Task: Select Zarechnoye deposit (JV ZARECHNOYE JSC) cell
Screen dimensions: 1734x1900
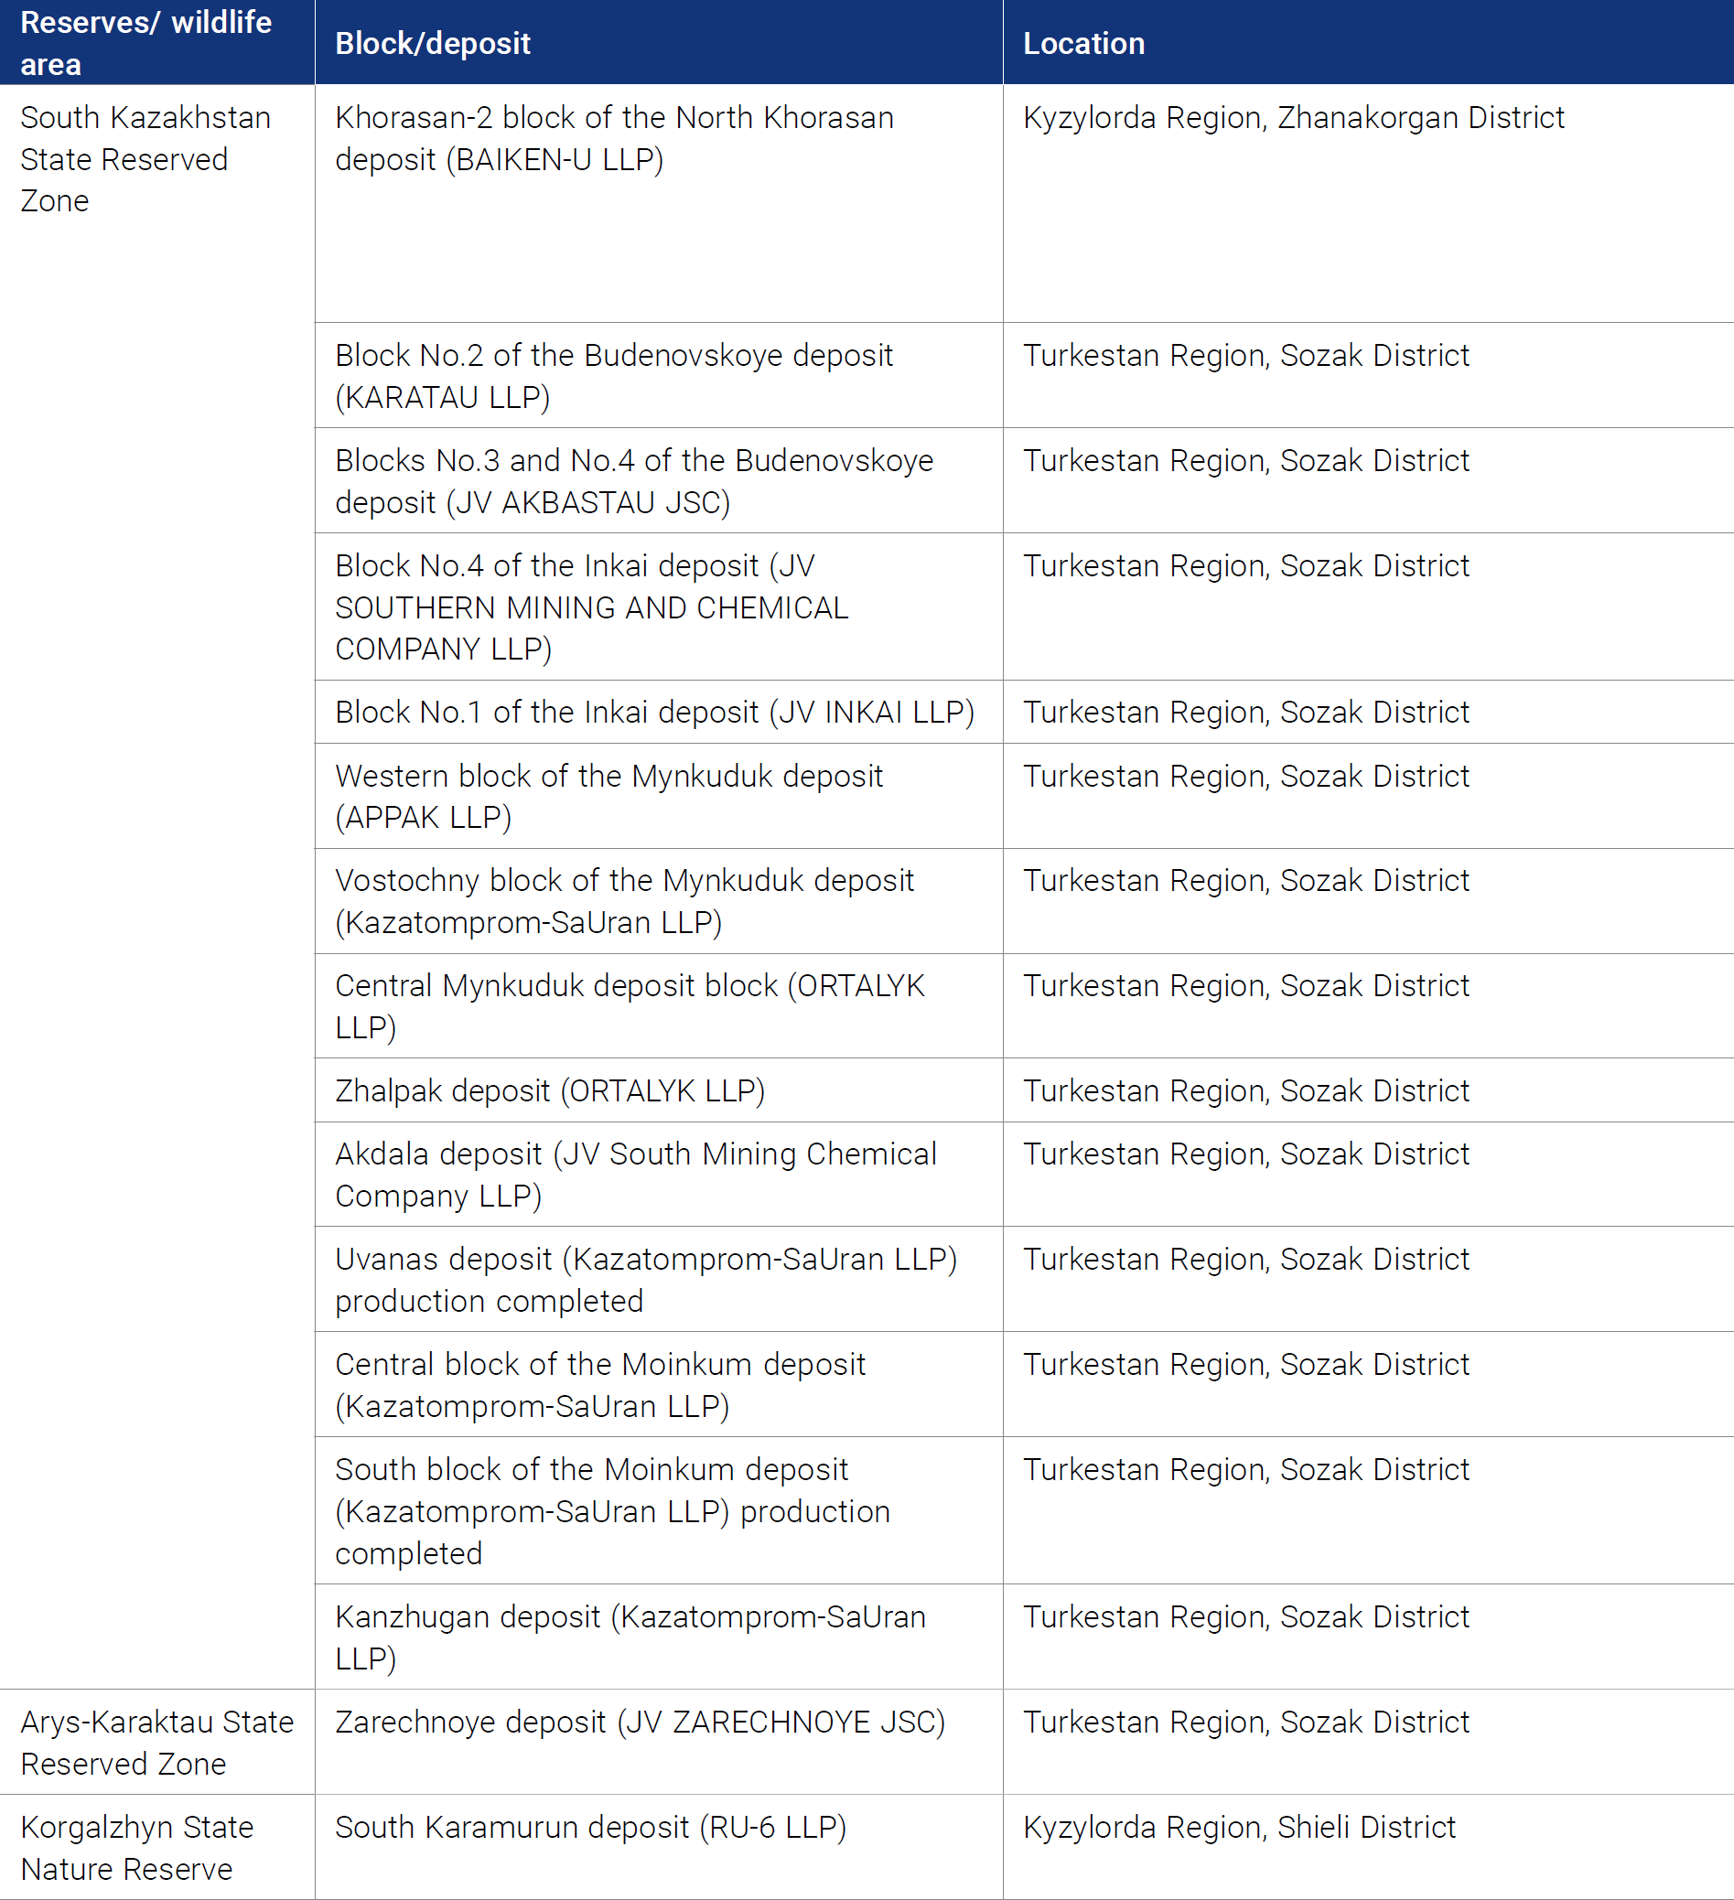Action: tap(658, 1742)
